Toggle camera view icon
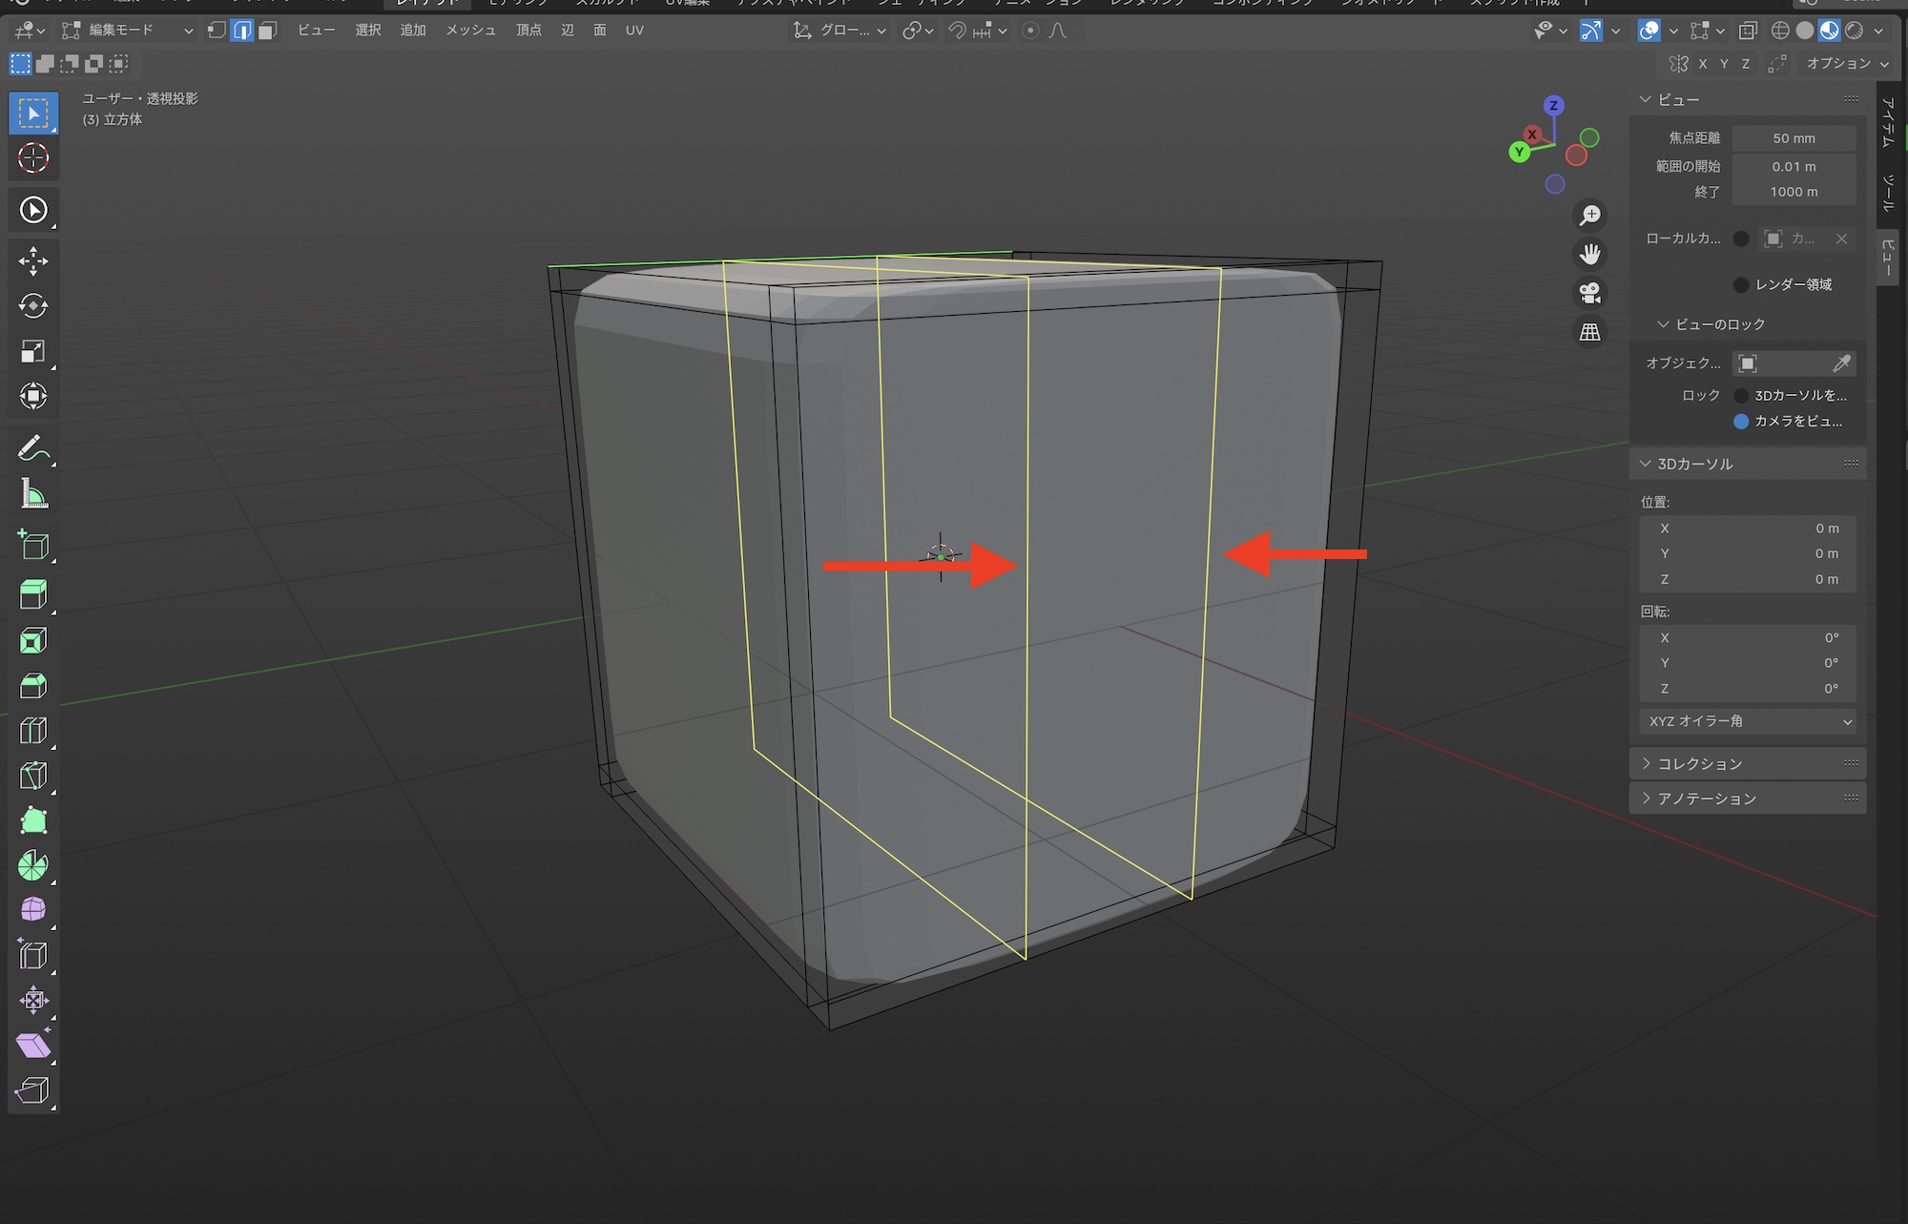The image size is (1908, 1224). 1589,293
